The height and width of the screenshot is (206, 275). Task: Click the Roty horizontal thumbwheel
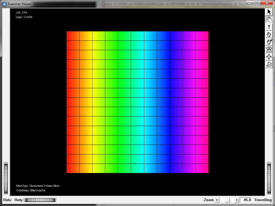(40, 200)
